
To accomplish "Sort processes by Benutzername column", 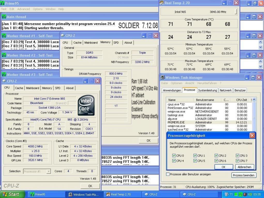I will pos(208,100).
